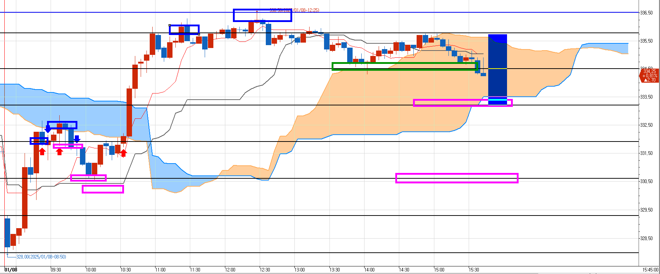Click the 11:00 time axis label

point(160,270)
